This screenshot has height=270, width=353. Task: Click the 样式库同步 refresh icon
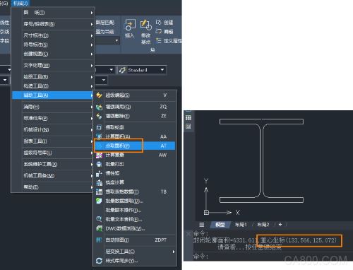[x=99, y=261]
